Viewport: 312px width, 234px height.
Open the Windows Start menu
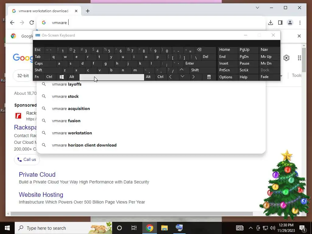click(x=7, y=228)
